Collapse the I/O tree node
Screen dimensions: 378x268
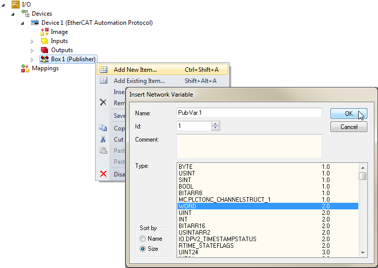coord(3,5)
